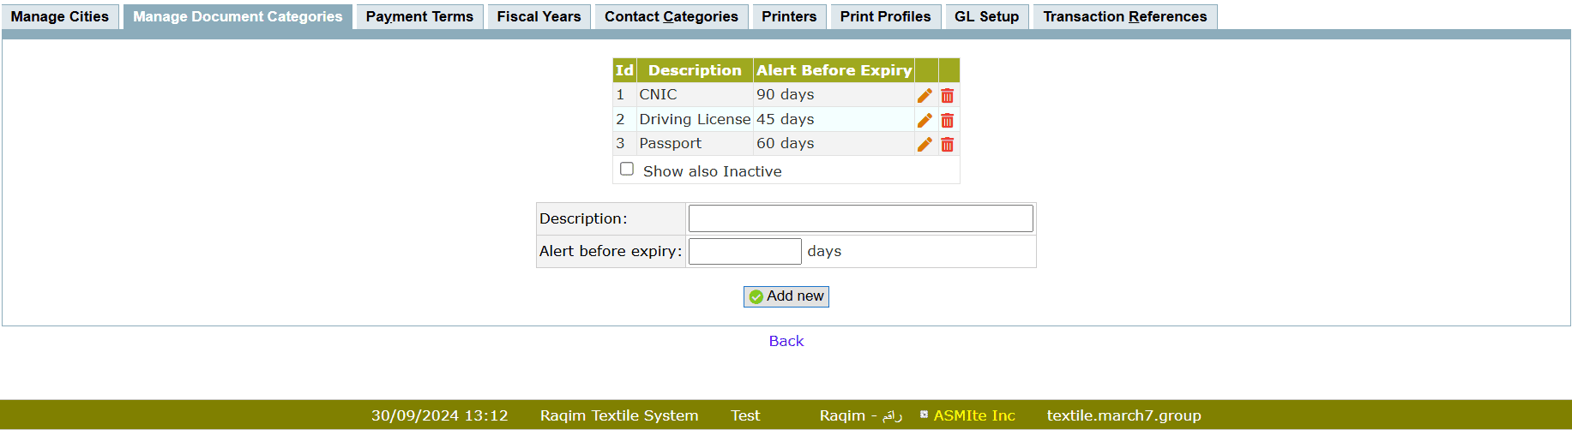Open Transaction References tab

[x=1124, y=16]
